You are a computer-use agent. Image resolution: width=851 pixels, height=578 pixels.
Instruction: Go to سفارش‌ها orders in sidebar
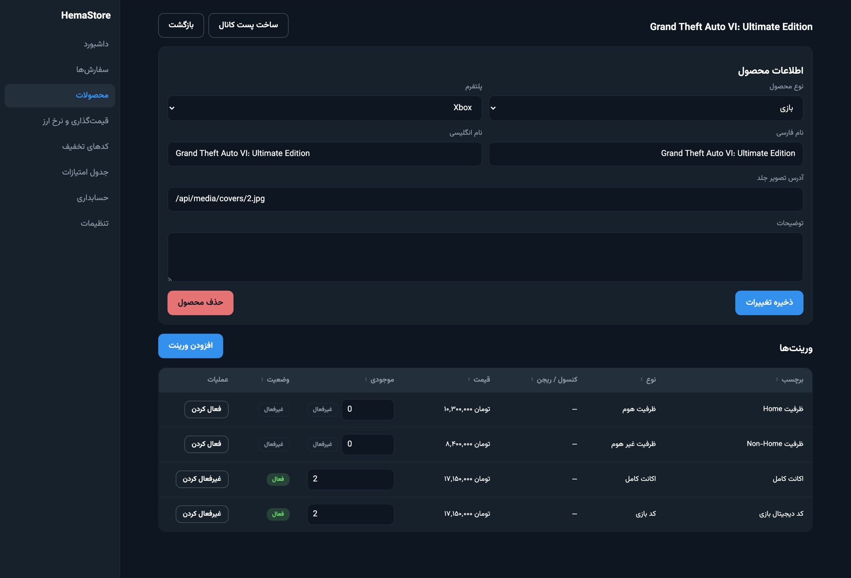click(60, 70)
